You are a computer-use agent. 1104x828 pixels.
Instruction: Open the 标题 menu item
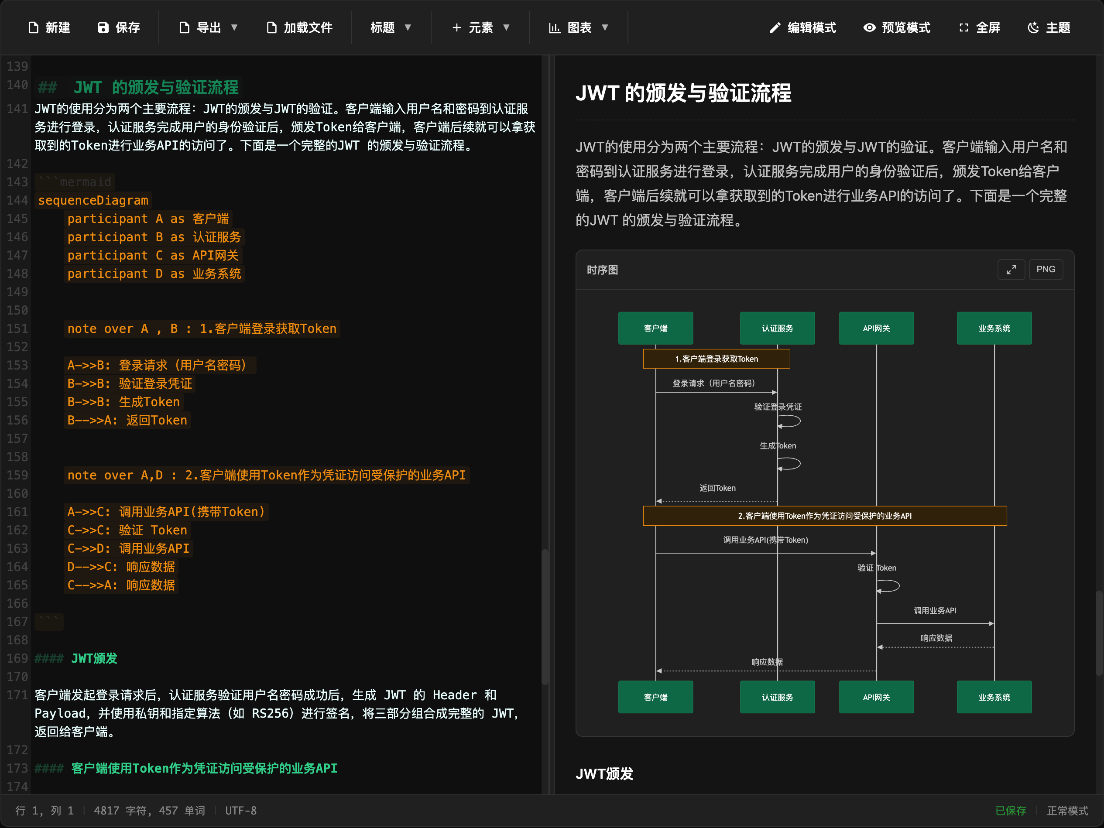click(x=382, y=27)
